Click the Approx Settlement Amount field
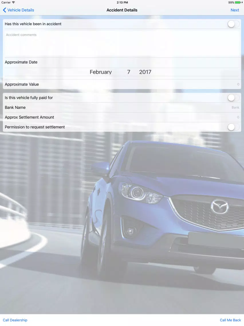Image resolution: width=244 pixels, height=326 pixels. (x=122, y=117)
